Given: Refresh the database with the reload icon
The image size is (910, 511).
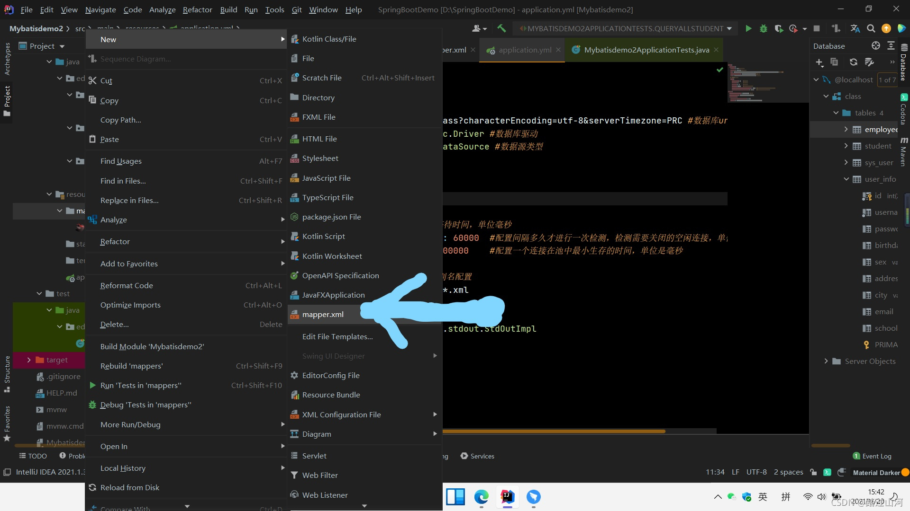Looking at the screenshot, I should [853, 62].
